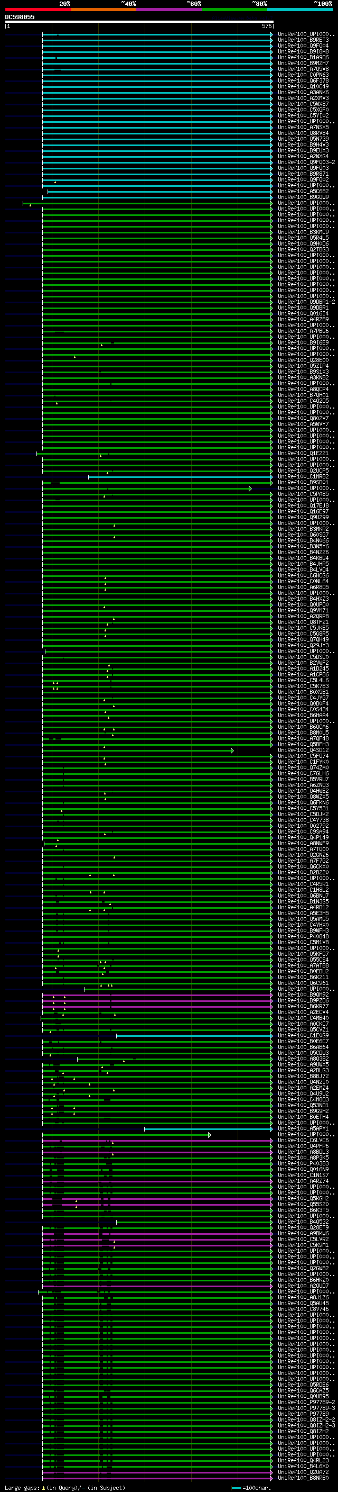Click the Large gaps legend text

click(x=65, y=1487)
